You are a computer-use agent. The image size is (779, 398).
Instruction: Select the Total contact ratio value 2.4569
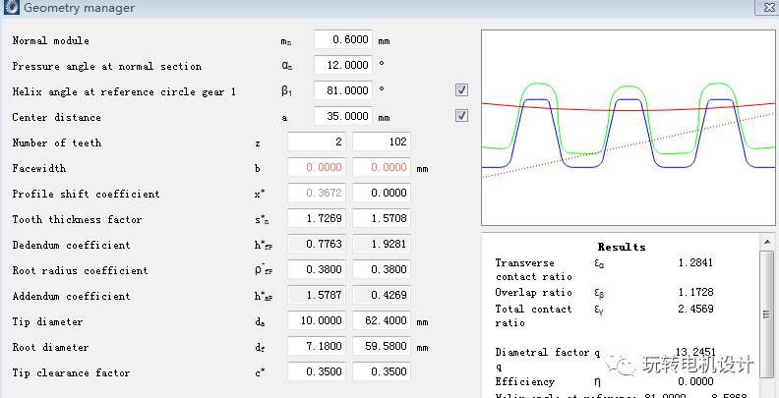695,309
